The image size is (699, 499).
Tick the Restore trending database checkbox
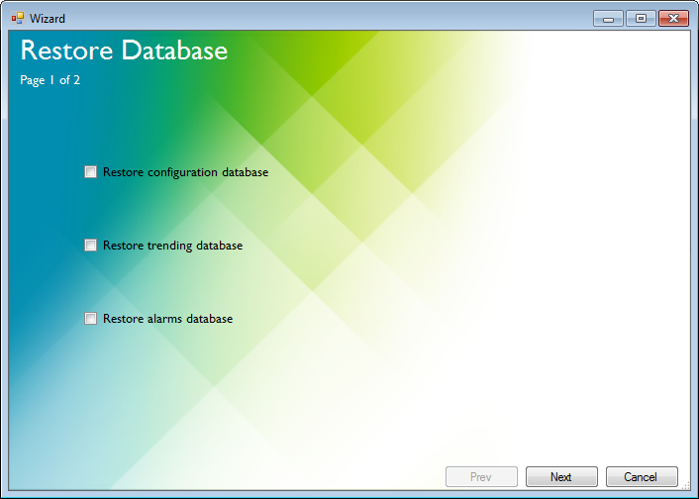tap(90, 246)
